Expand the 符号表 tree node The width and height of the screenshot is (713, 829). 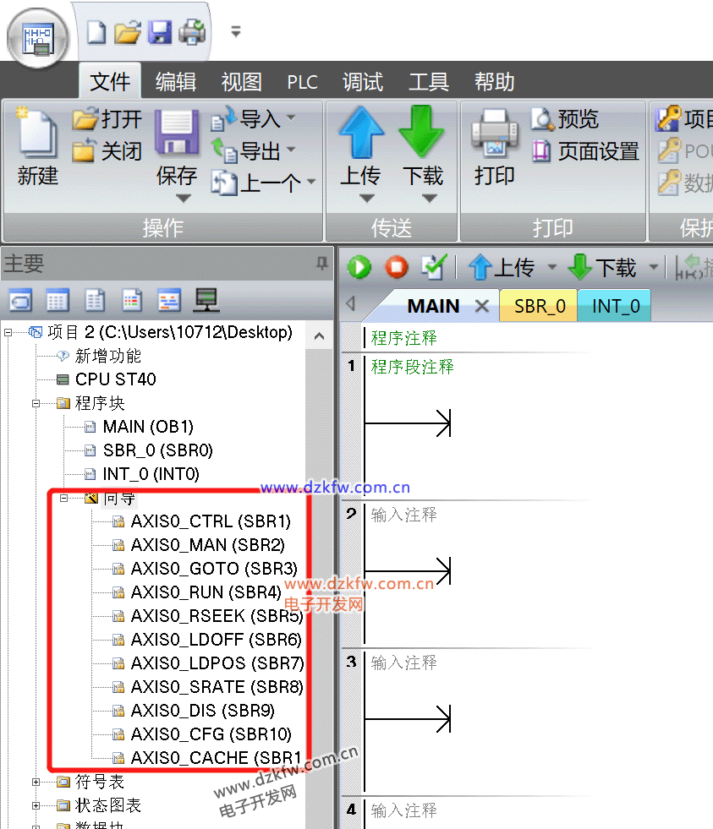36,782
